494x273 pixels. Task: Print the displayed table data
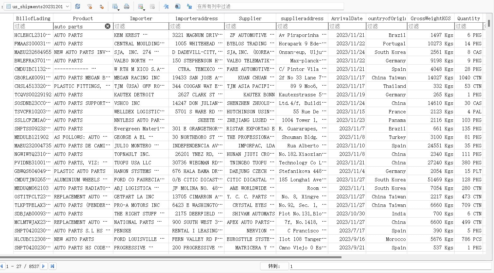pos(127,6)
